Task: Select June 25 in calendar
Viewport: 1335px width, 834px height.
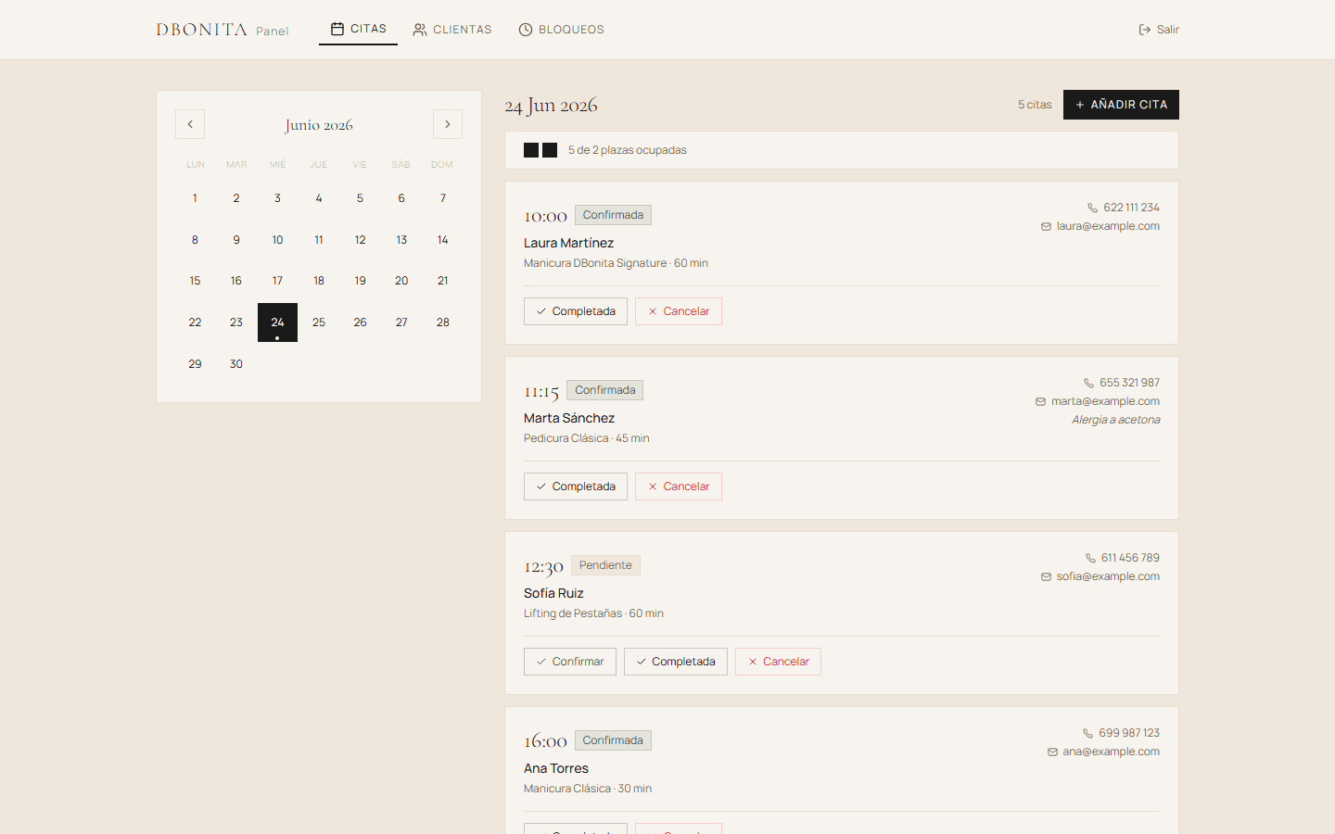Action: 319,322
